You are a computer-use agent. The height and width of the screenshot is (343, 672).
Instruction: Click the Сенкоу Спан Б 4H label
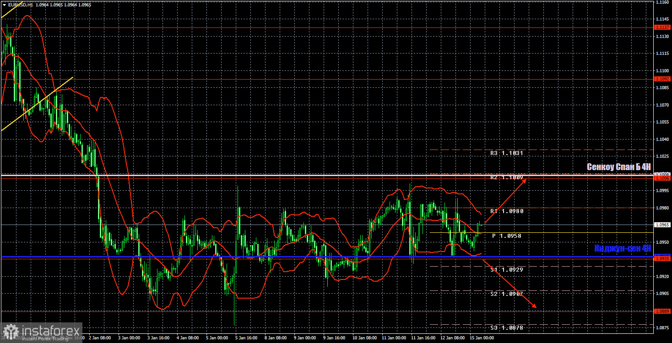click(x=619, y=167)
